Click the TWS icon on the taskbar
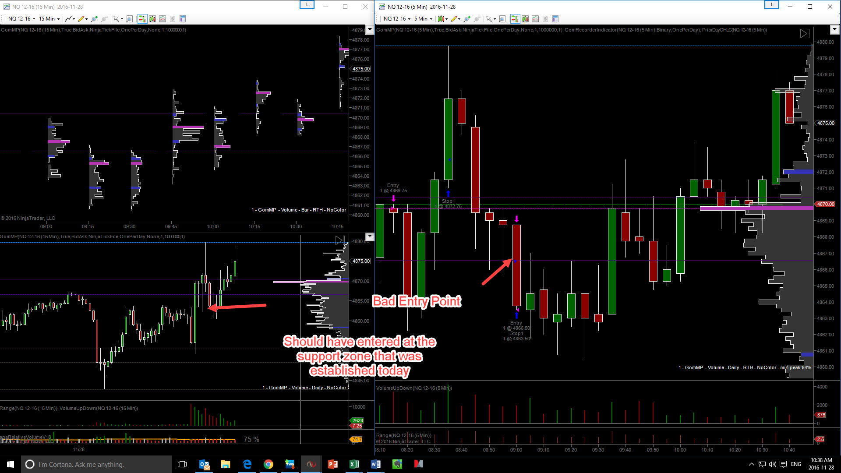This screenshot has height=473, width=841. point(290,464)
